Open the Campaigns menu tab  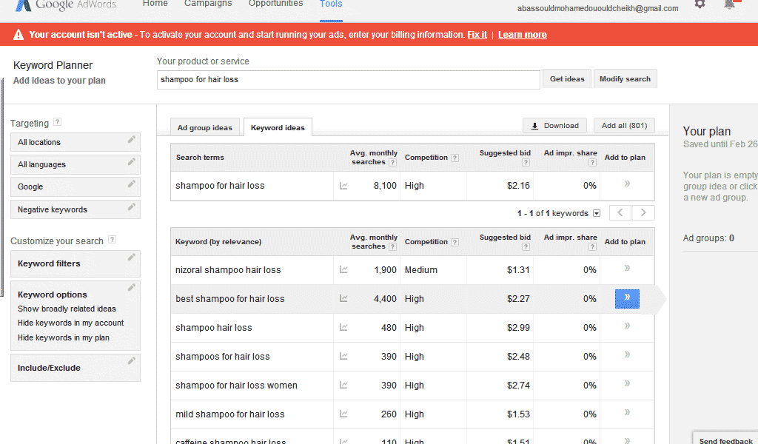[208, 4]
